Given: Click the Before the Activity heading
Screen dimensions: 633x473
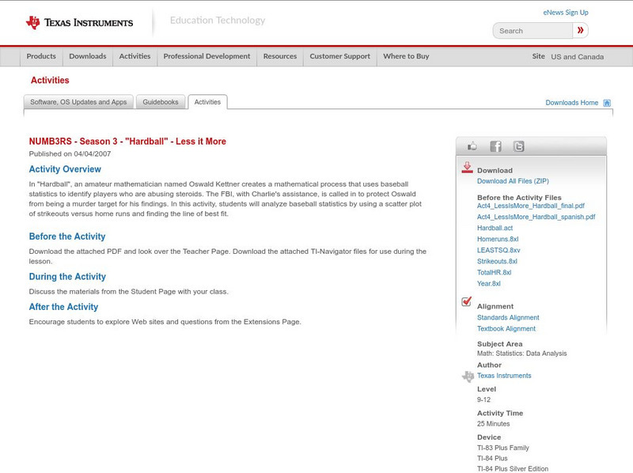Looking at the screenshot, I should [67, 236].
